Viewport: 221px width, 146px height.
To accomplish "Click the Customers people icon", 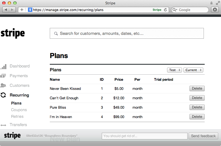I will click(3, 85).
